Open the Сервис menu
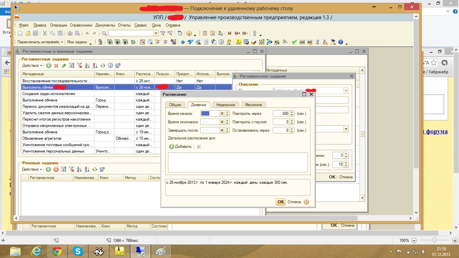Viewport: 459px width, 258px height. tap(140, 25)
